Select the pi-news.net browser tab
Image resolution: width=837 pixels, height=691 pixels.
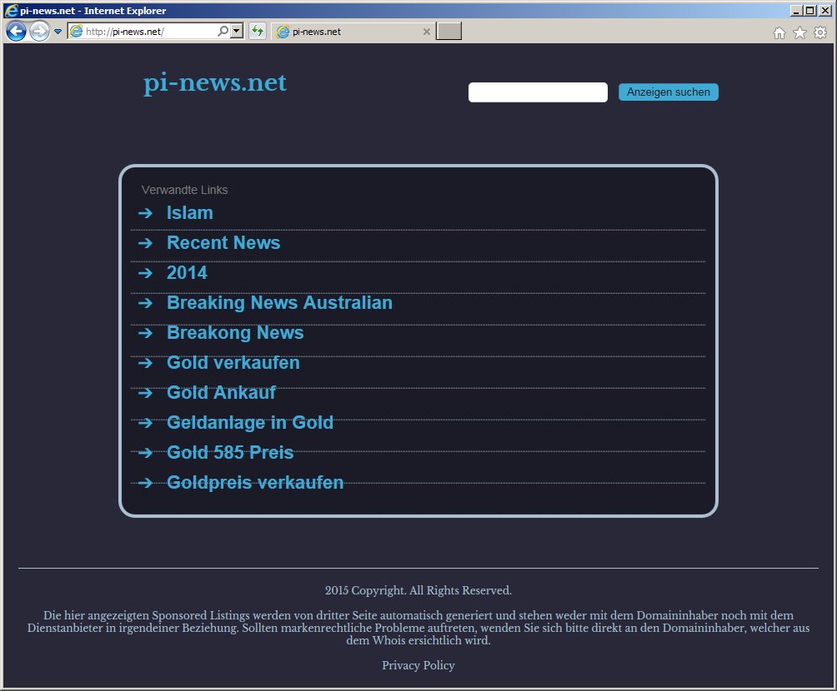point(350,32)
